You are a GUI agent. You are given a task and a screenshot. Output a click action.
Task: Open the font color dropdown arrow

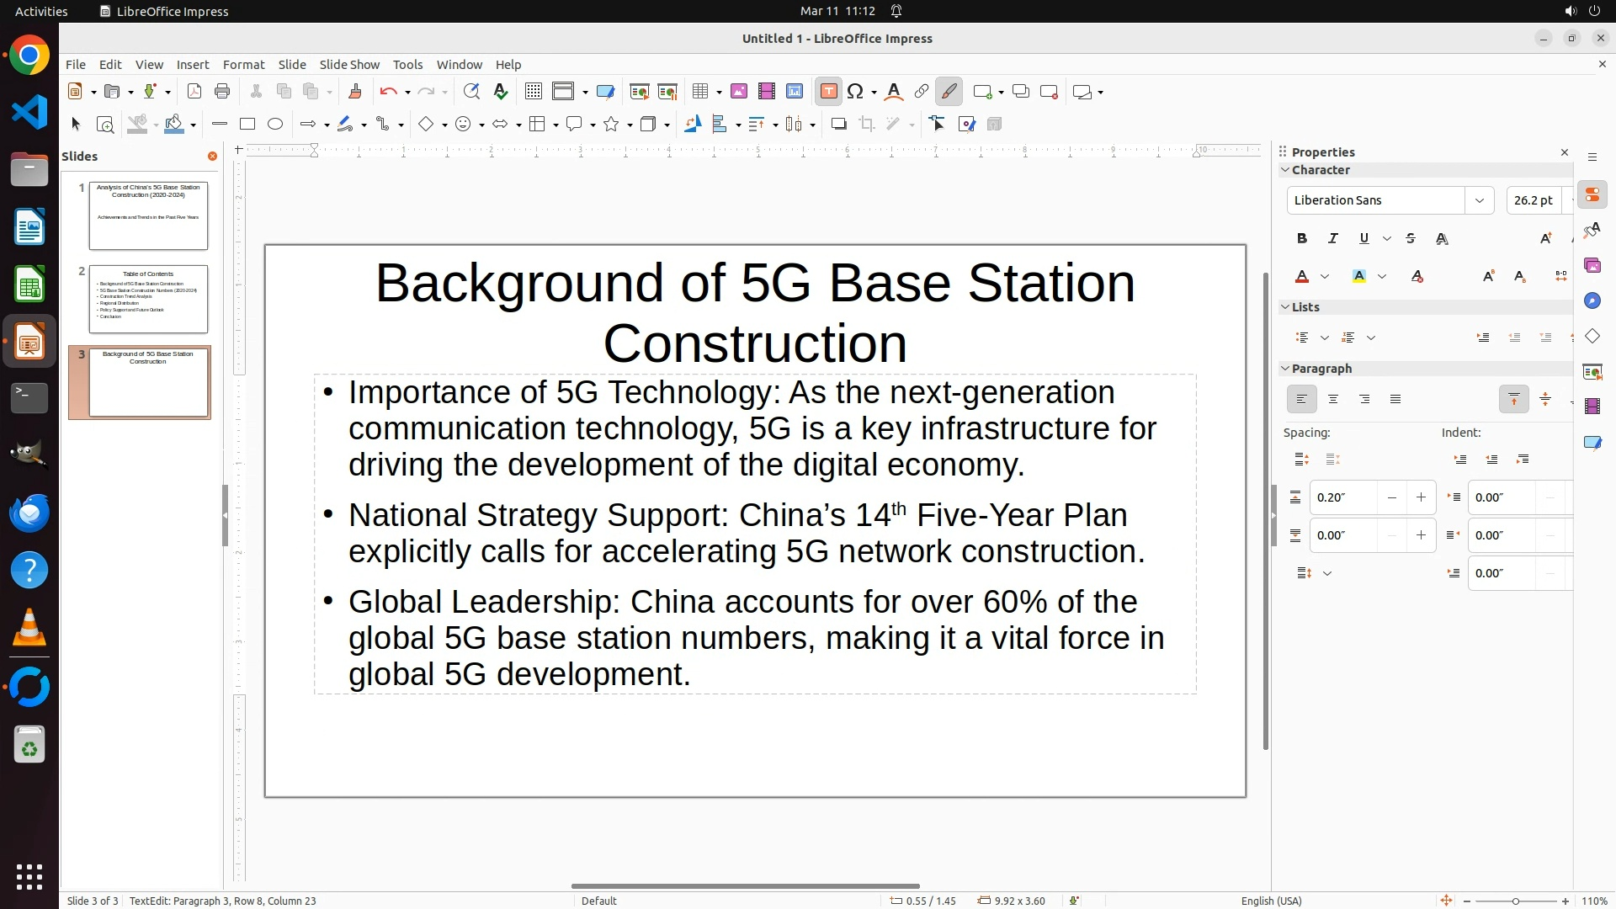click(1325, 277)
